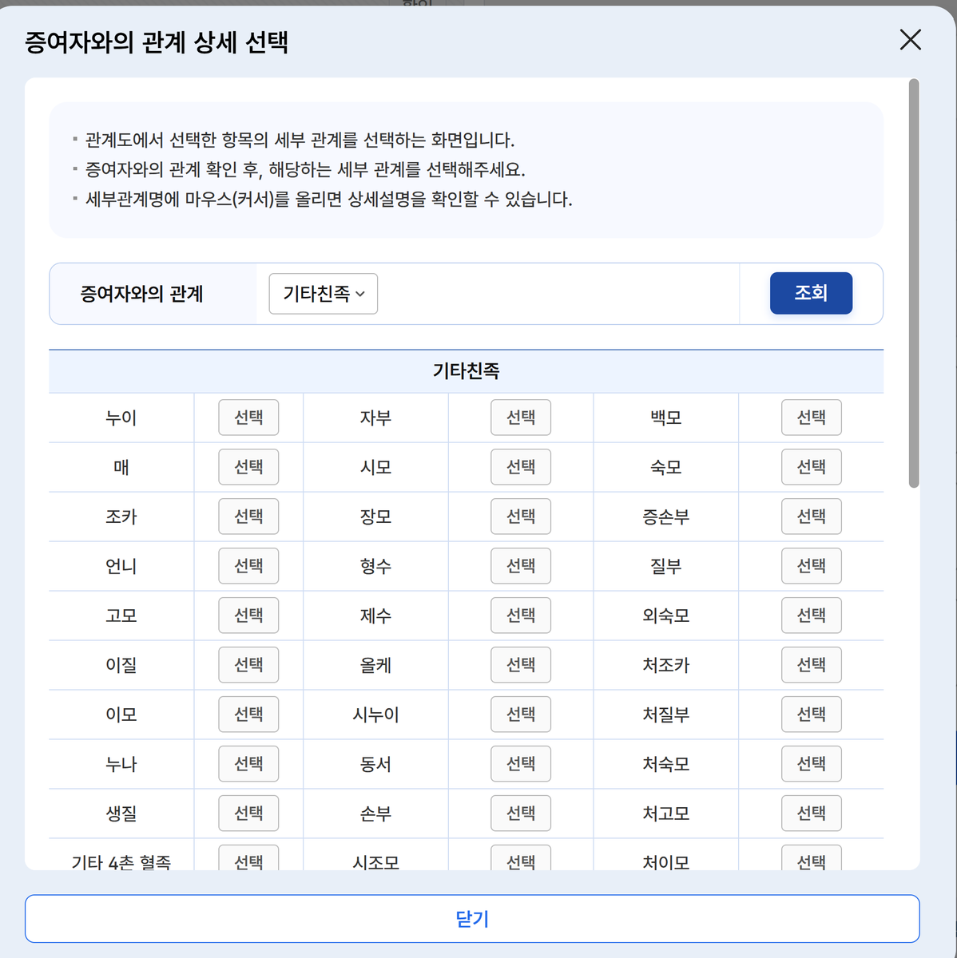Viewport: 957px width, 958px height.
Task: Click the 시누이 relationship name
Action: pos(375,715)
